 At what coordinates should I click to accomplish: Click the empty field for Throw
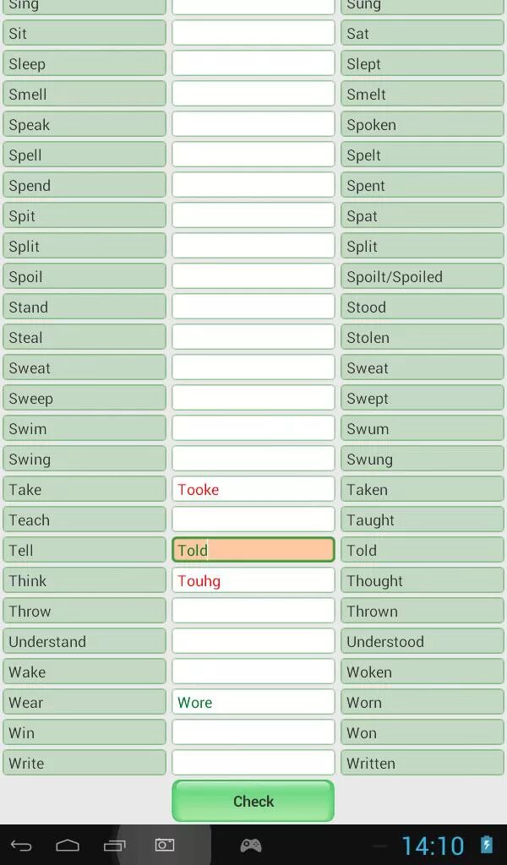253,611
